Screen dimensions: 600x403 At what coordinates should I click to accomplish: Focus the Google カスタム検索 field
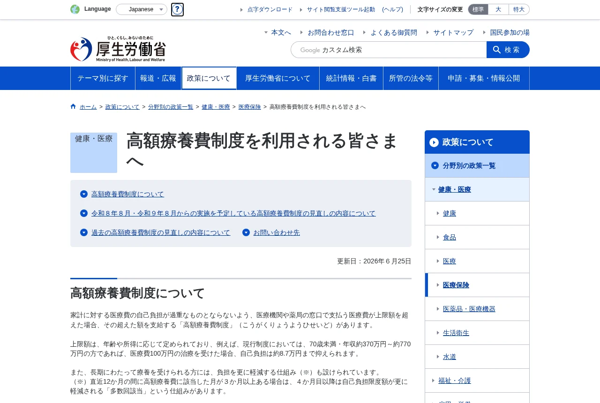coord(389,50)
